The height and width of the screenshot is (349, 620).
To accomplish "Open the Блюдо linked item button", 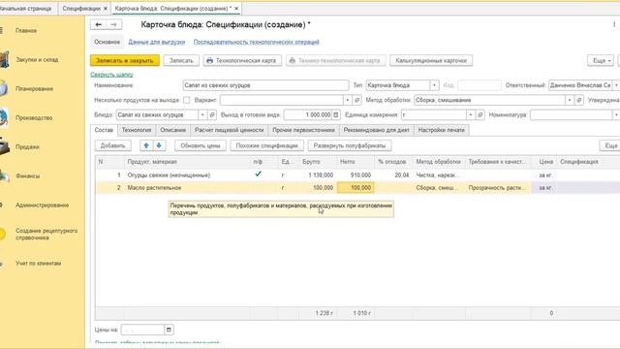I will pos(212,114).
